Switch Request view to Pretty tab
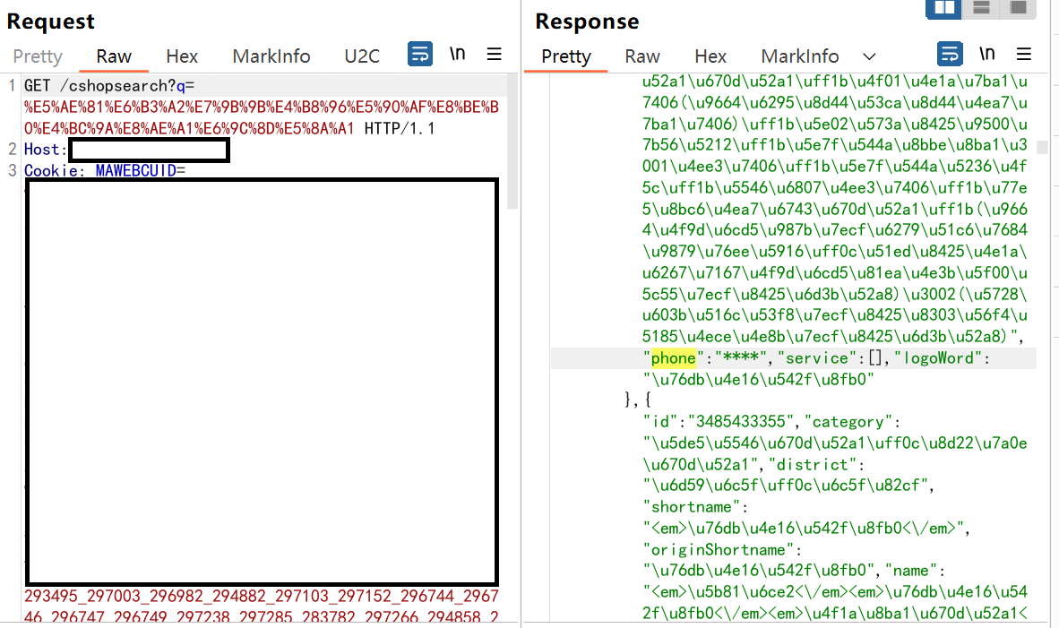Image resolution: width=1059 pixels, height=628 pixels. [x=38, y=56]
